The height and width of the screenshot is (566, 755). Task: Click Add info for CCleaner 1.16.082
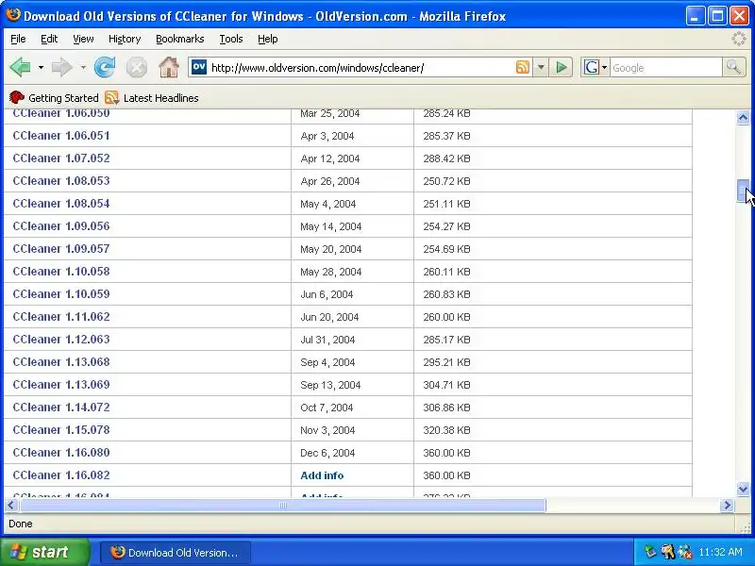coord(322,475)
